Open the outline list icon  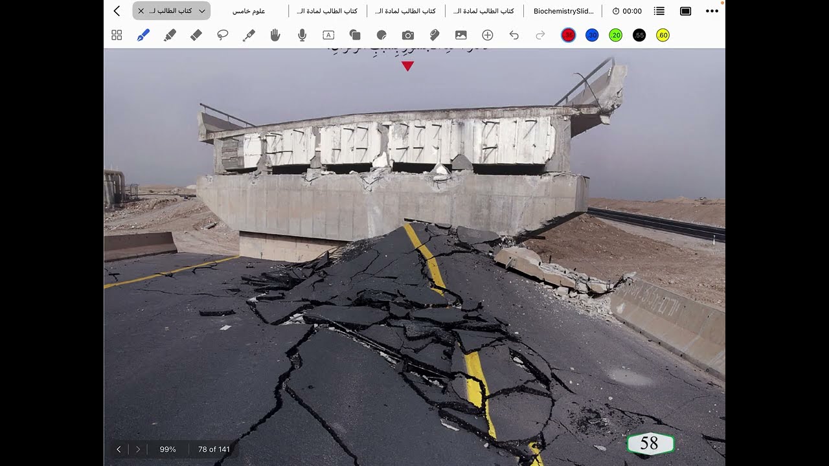tap(659, 11)
